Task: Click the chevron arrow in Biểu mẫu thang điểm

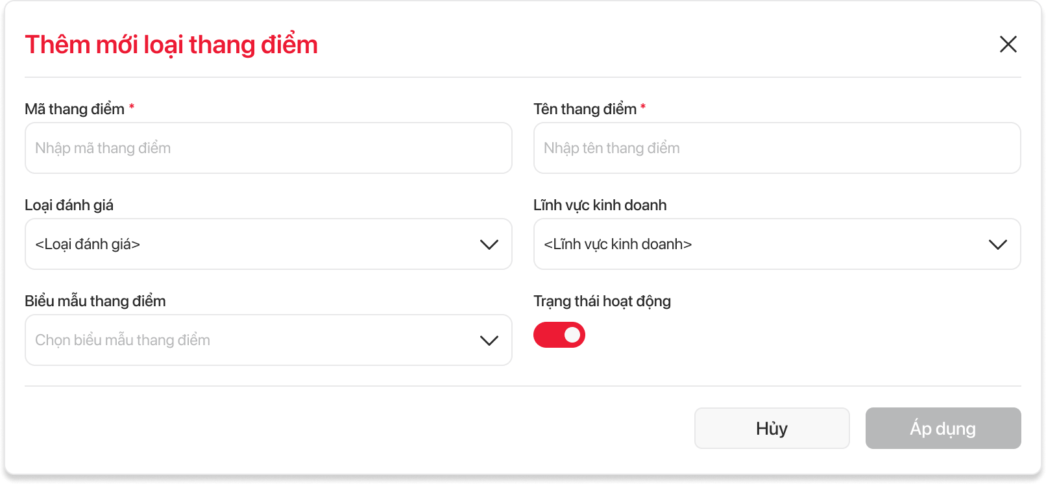Action: [x=489, y=341]
